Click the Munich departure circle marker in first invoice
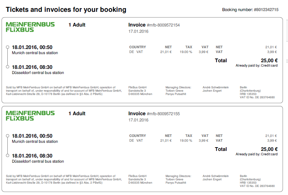The image size is (288, 195). 7,47
